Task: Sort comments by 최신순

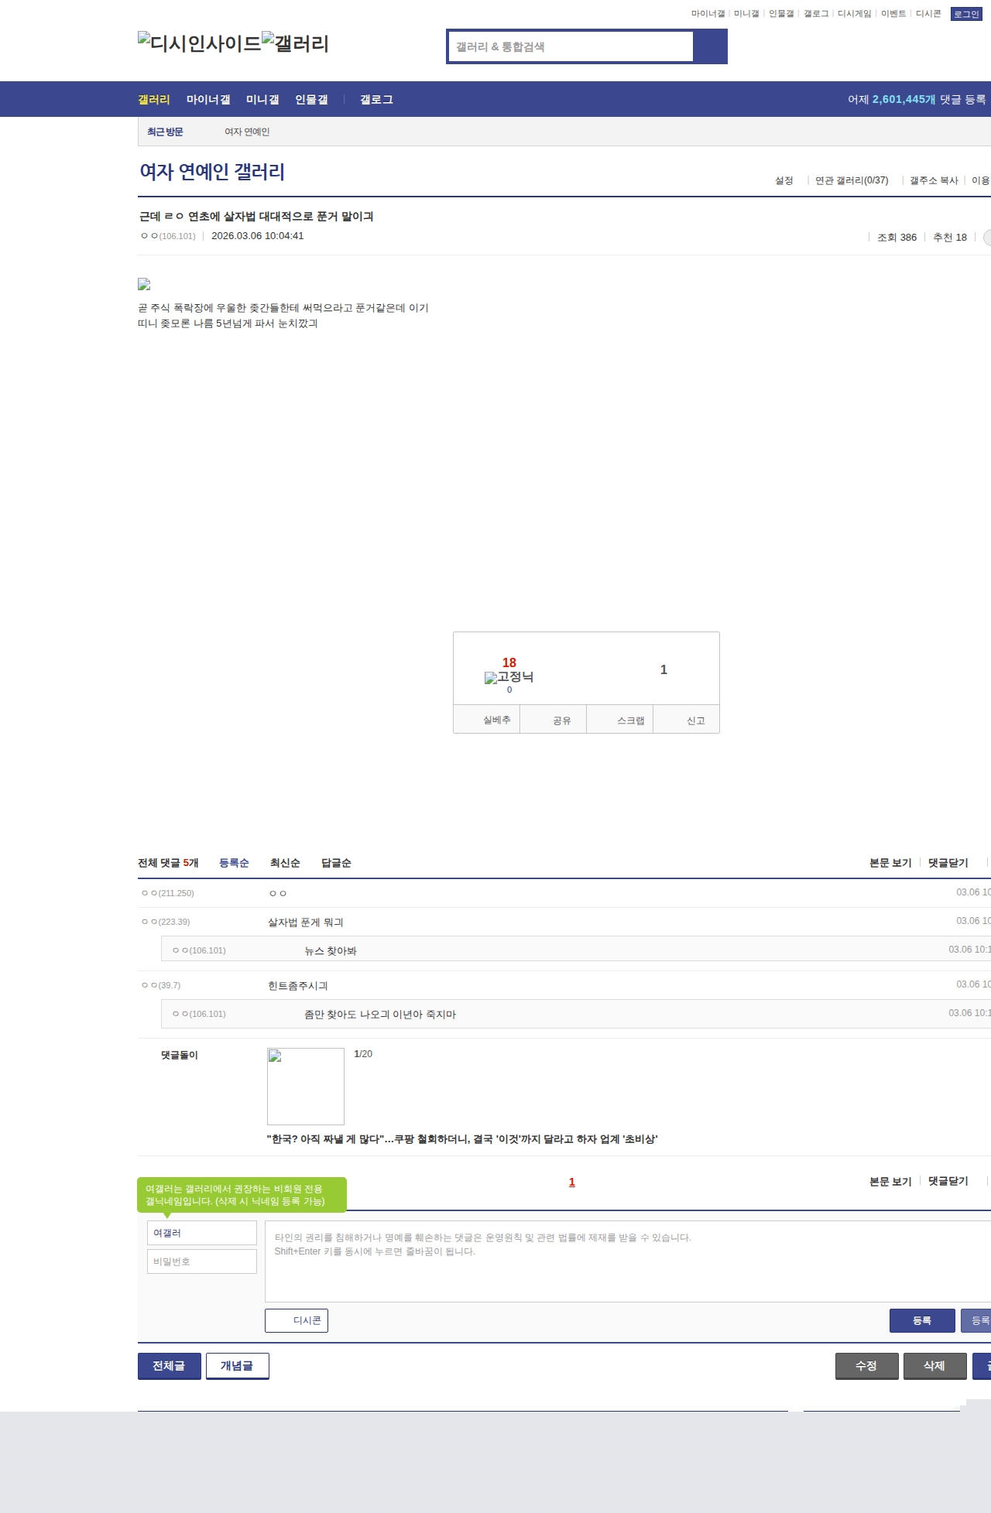Action: tap(285, 863)
